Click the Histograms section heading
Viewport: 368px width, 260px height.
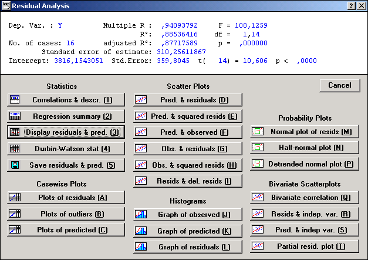[x=188, y=201]
